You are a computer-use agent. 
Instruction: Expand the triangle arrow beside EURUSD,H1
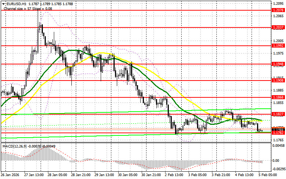coord(3,4)
